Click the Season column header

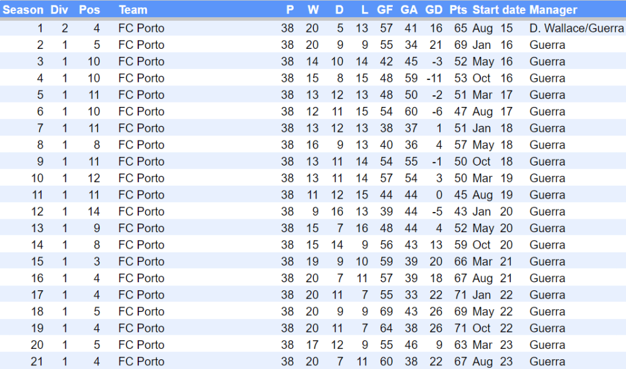click(23, 10)
